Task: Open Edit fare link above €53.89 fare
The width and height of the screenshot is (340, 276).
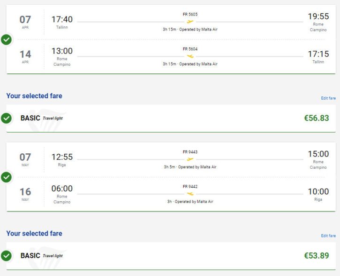Action: (328, 236)
